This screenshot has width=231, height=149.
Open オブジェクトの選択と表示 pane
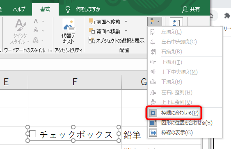point(117,41)
